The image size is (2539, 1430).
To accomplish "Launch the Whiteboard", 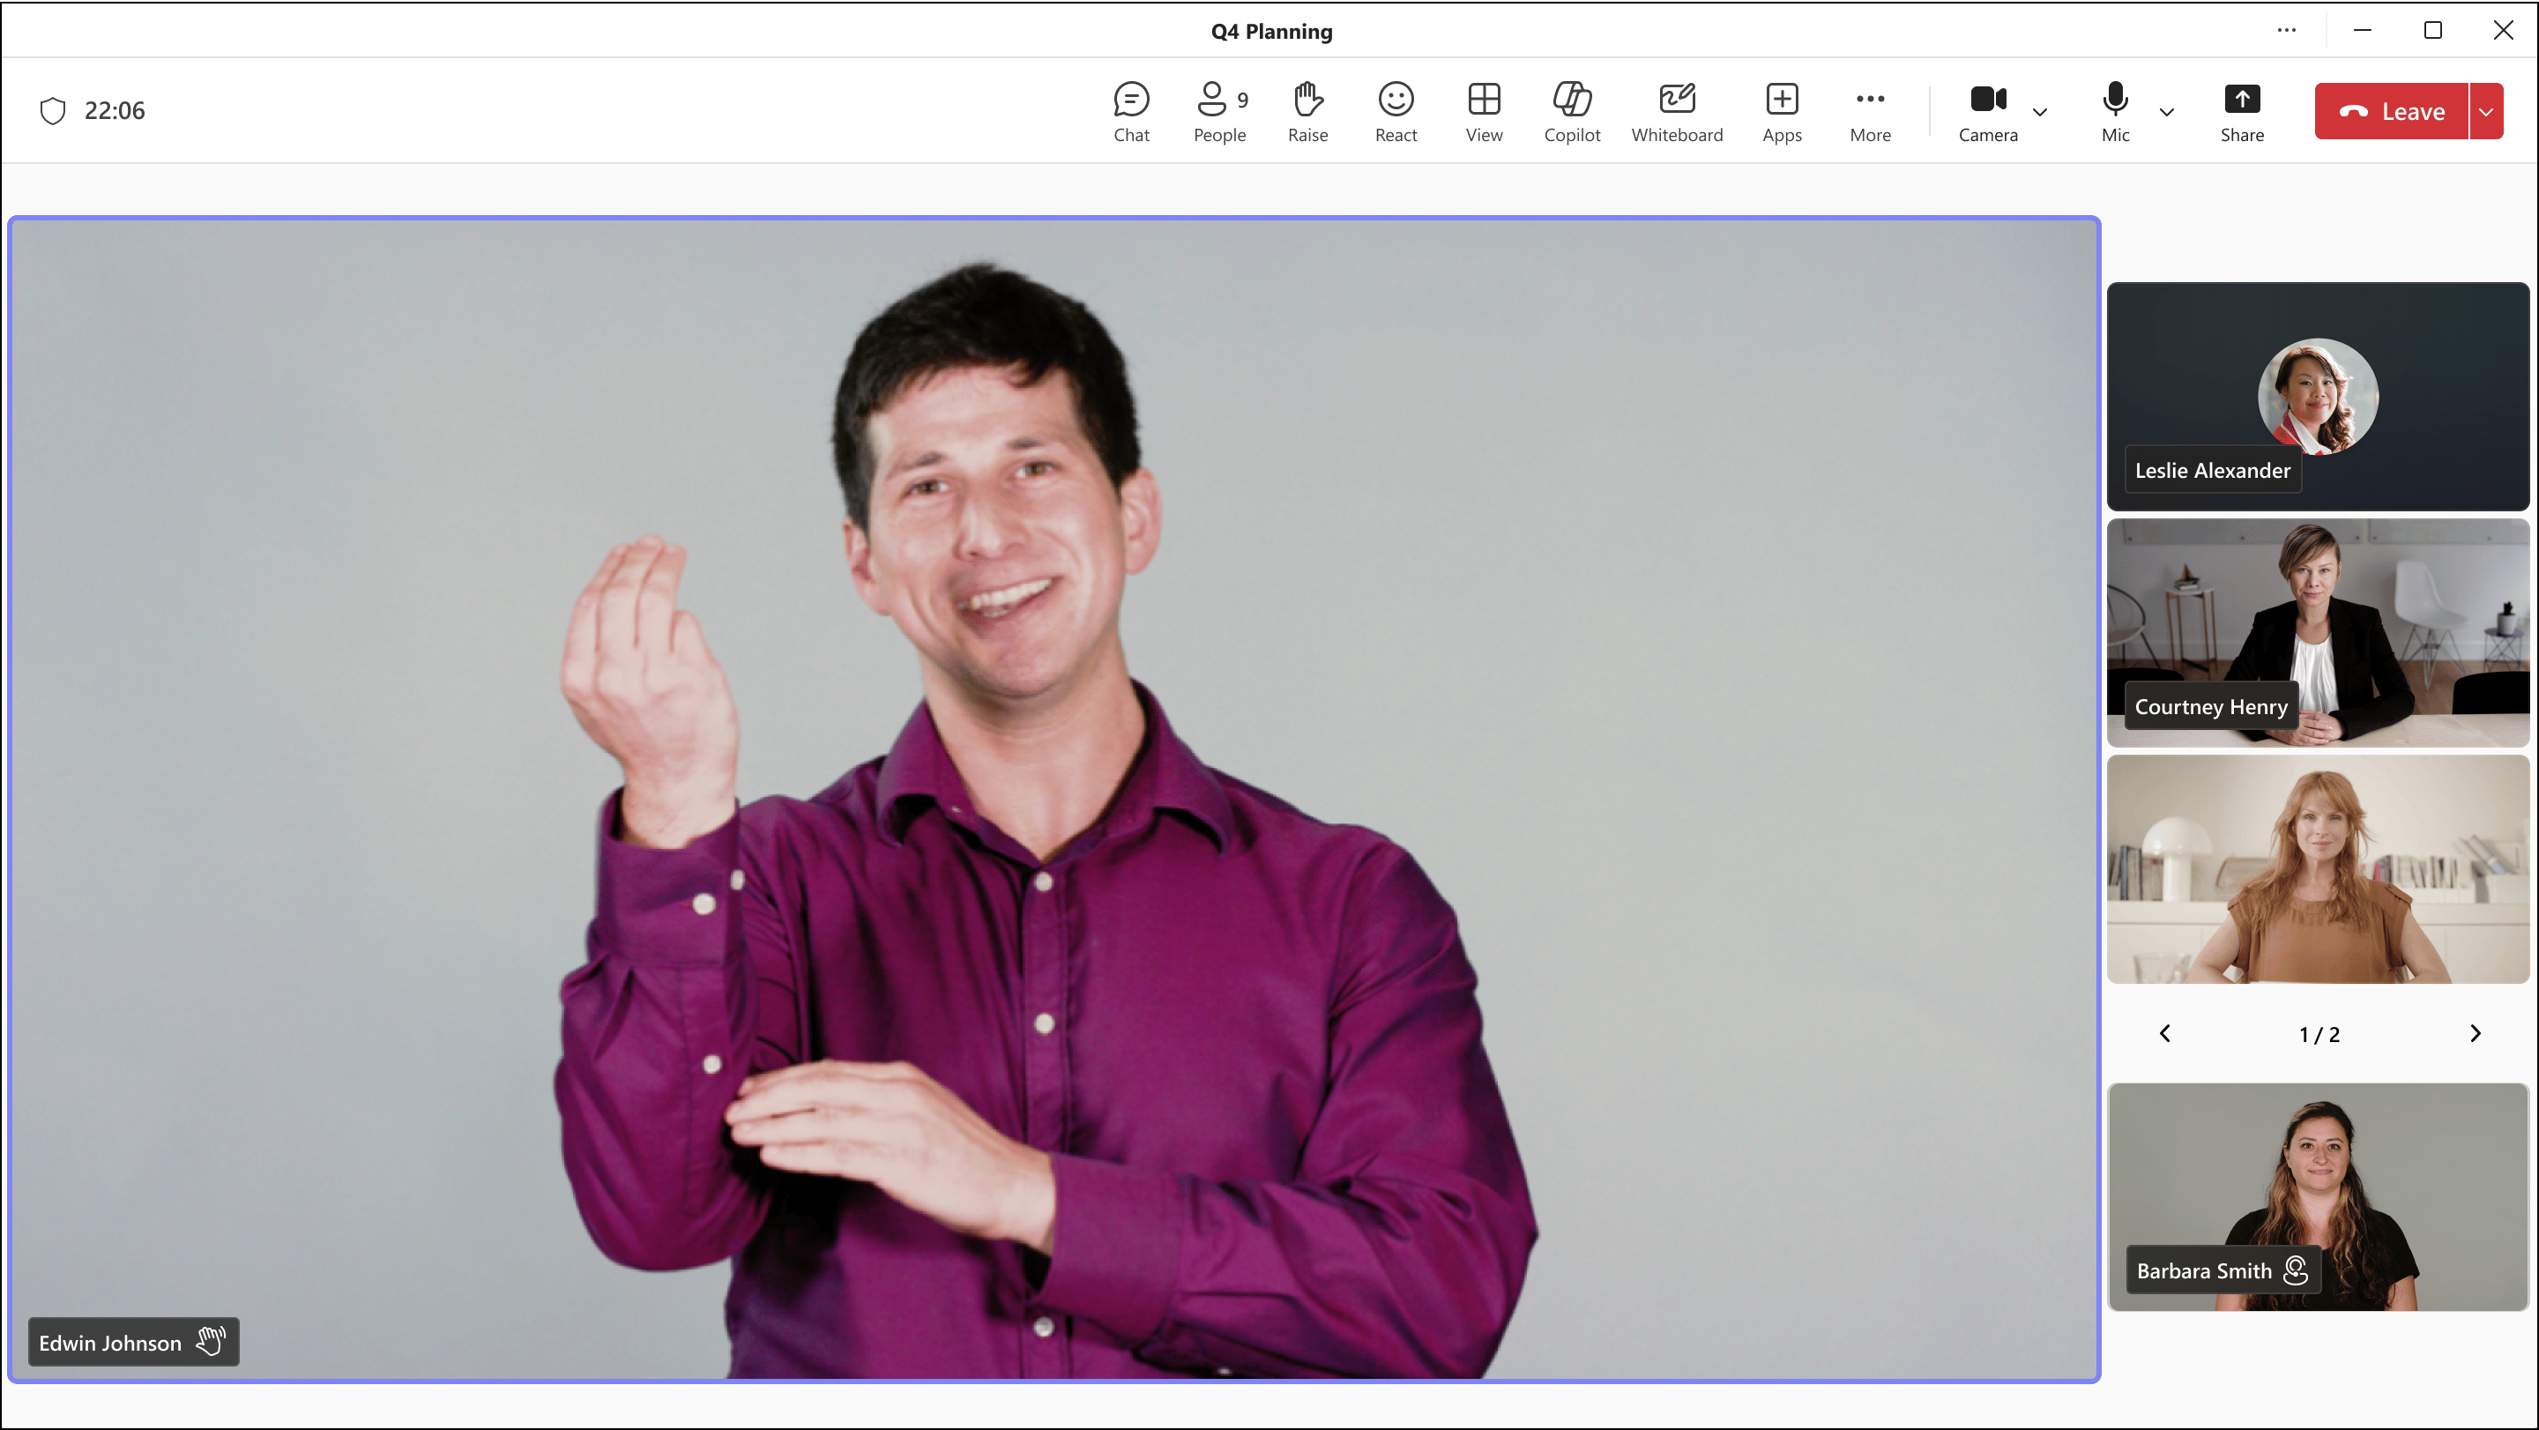I will tap(1676, 111).
